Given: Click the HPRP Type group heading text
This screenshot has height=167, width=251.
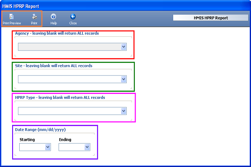Looking at the screenshot, I should pos(60,97).
